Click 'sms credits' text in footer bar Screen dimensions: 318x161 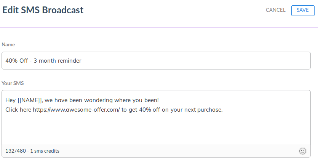point(47,151)
